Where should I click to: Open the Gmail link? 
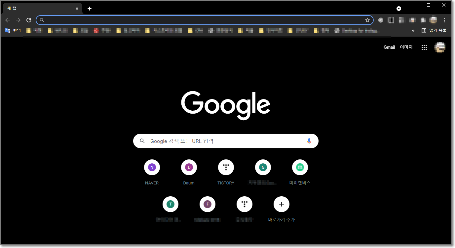389,47
